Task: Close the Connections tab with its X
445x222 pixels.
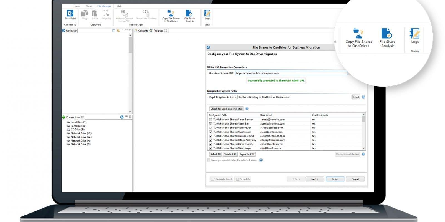Action: (82, 117)
